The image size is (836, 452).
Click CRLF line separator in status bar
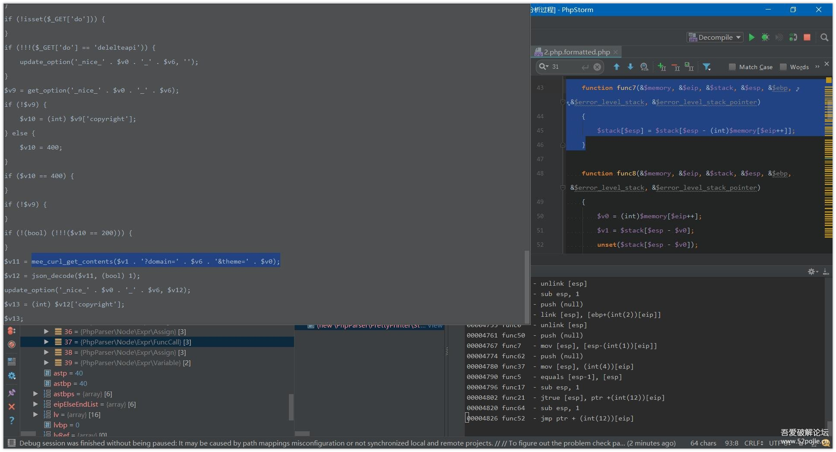pos(754,443)
